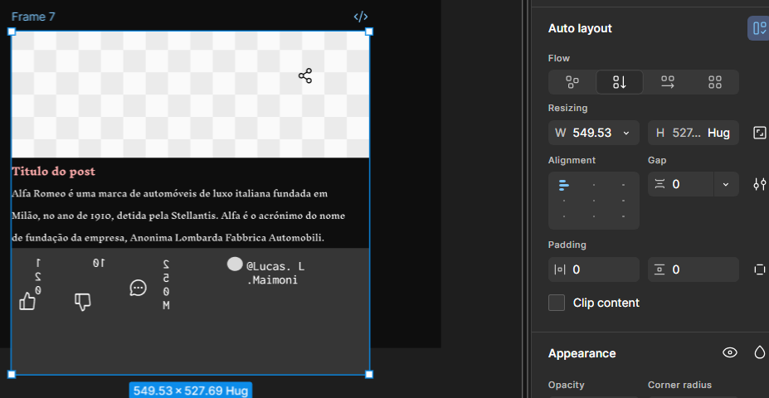Viewport: 769px width, 398px height.
Task: Click the bottom-right selection handle of Frame 7
Action: click(x=369, y=375)
